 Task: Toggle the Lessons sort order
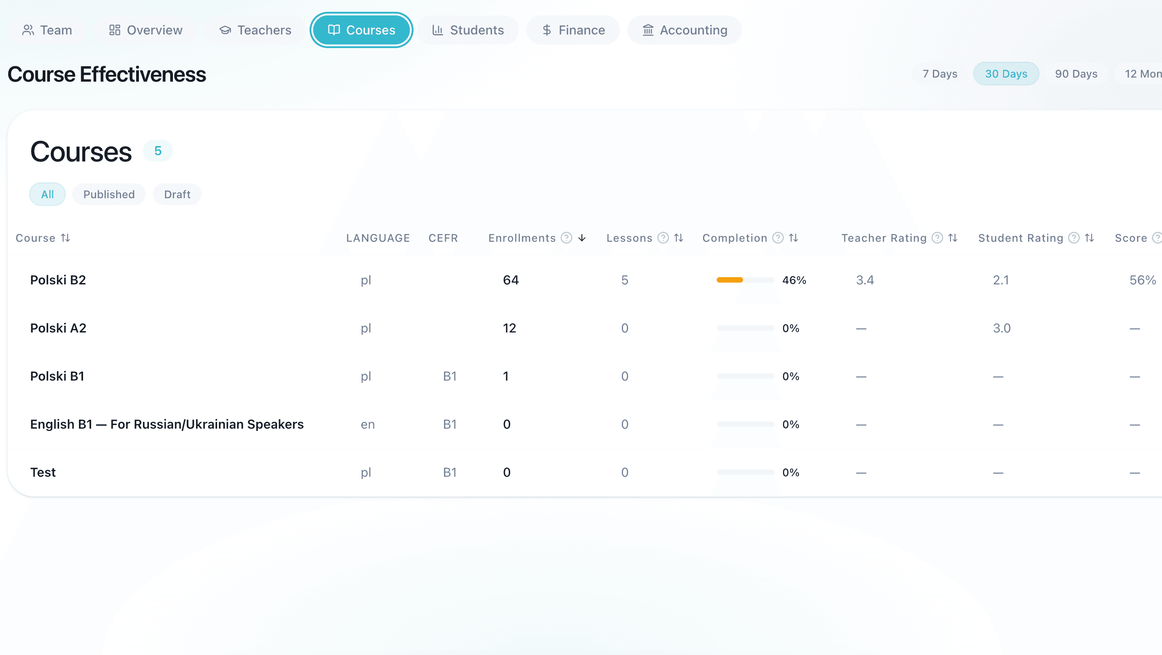click(678, 238)
